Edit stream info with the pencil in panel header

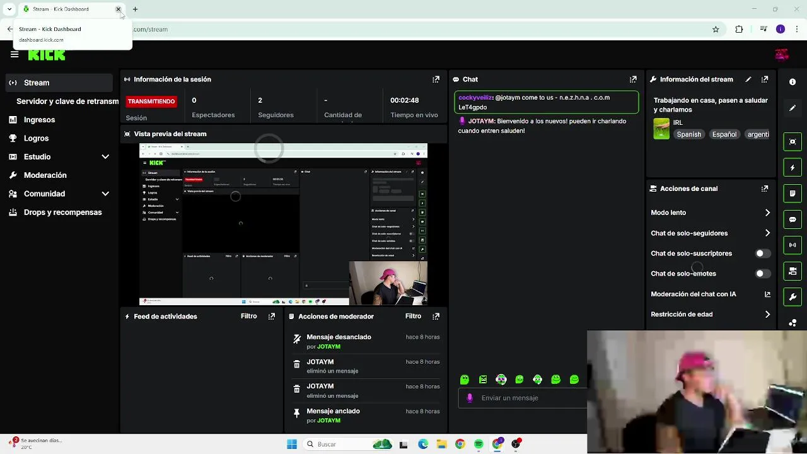click(748, 79)
